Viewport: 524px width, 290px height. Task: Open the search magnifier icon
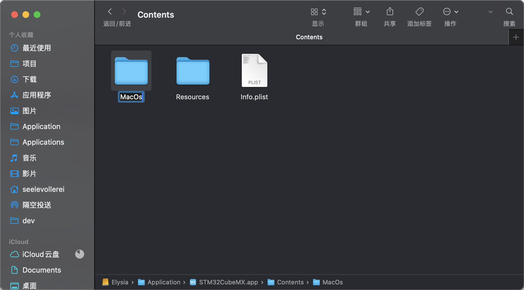click(x=509, y=12)
